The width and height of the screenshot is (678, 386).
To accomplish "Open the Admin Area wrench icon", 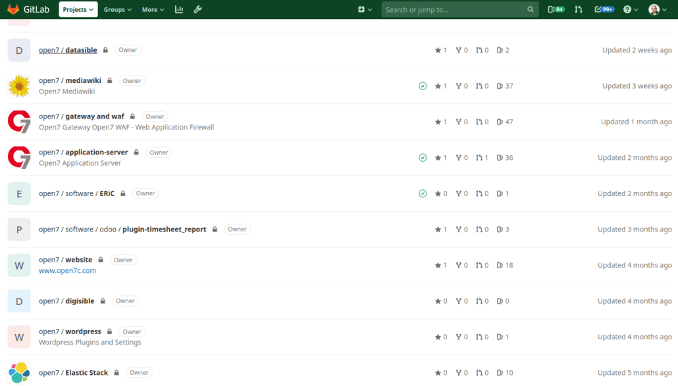I will [197, 9].
